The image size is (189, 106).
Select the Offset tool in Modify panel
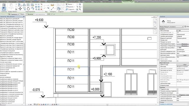pyautogui.click(x=24, y=5)
